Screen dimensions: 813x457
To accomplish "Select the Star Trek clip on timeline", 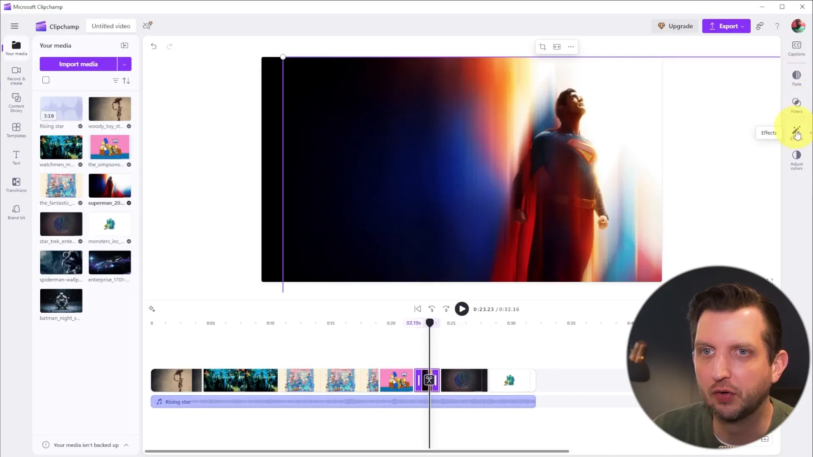I will click(464, 380).
